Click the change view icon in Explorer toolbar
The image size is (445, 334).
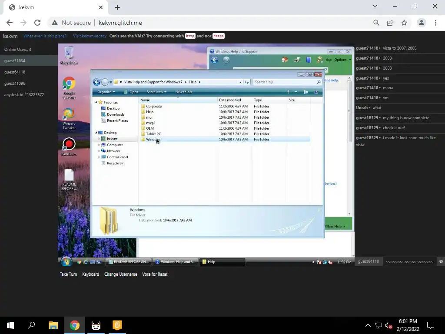click(x=288, y=92)
